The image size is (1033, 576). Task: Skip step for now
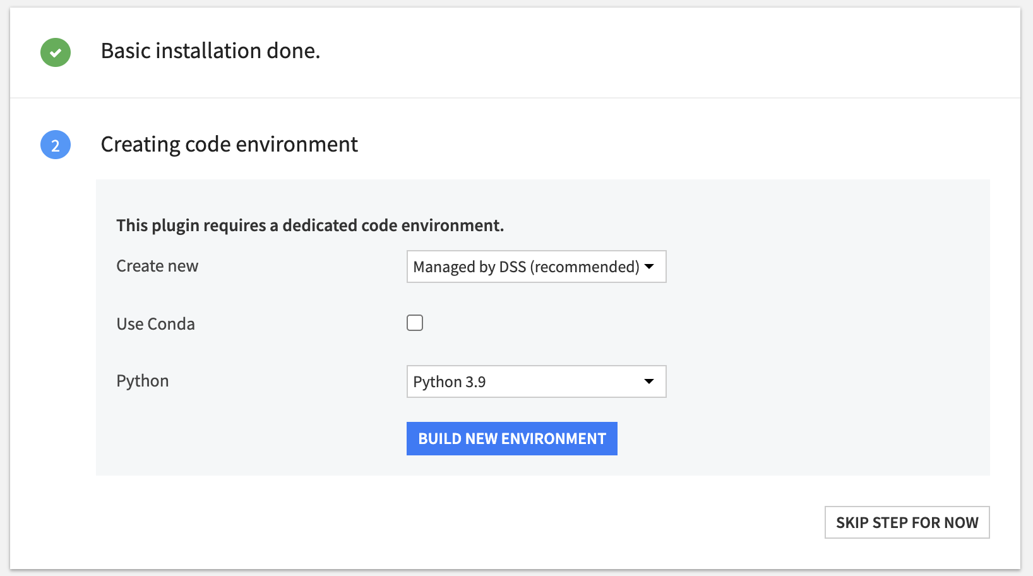[x=907, y=522]
